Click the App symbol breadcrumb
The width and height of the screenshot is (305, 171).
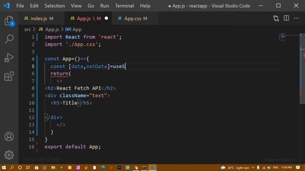coord(77,29)
